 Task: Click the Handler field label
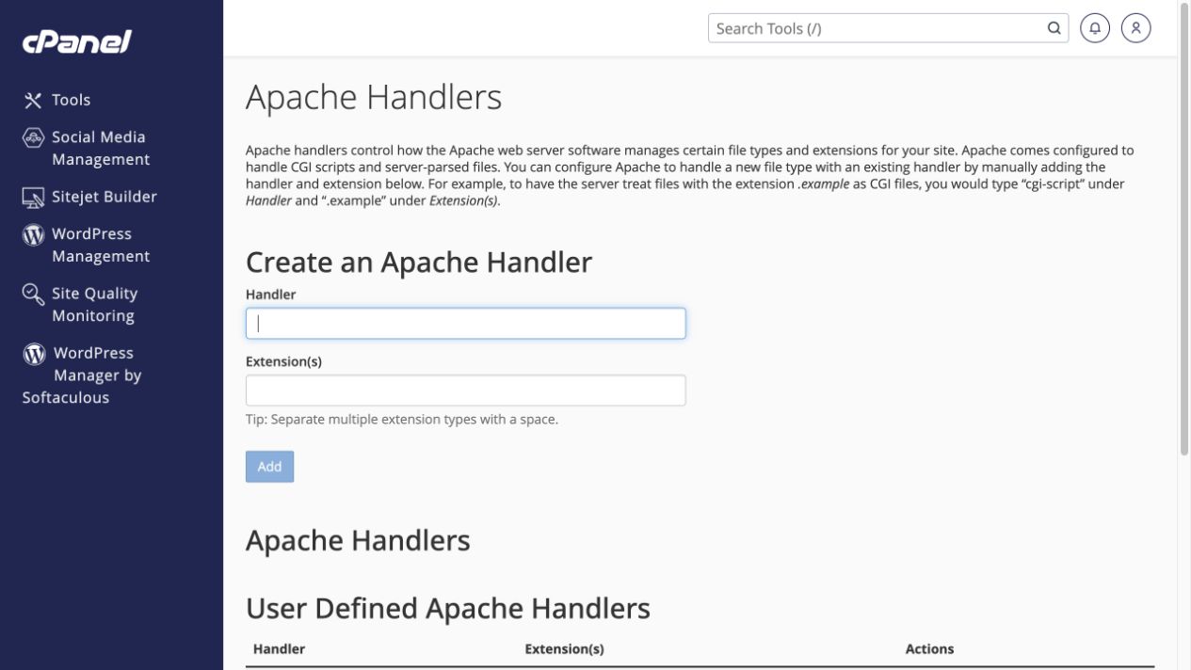point(270,295)
